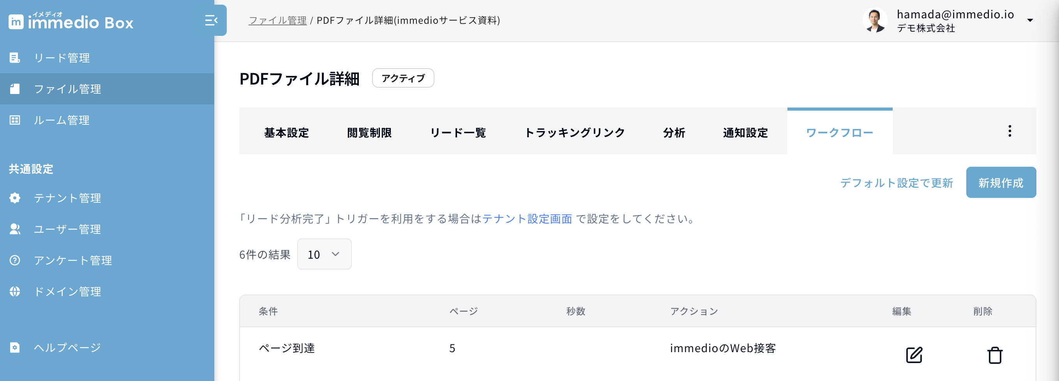Go to ルーム管理 in the sidebar
This screenshot has height=381, width=1059.
[x=62, y=120]
